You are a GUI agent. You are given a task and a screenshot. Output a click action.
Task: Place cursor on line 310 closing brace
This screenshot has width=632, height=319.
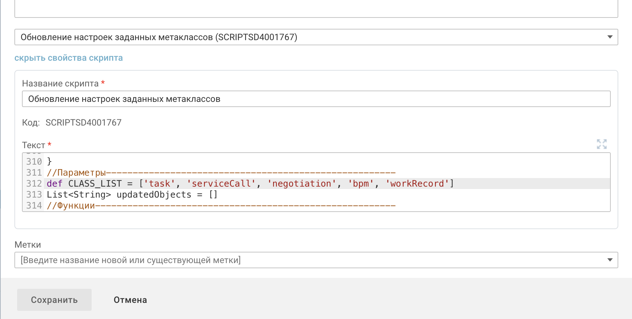(x=49, y=161)
